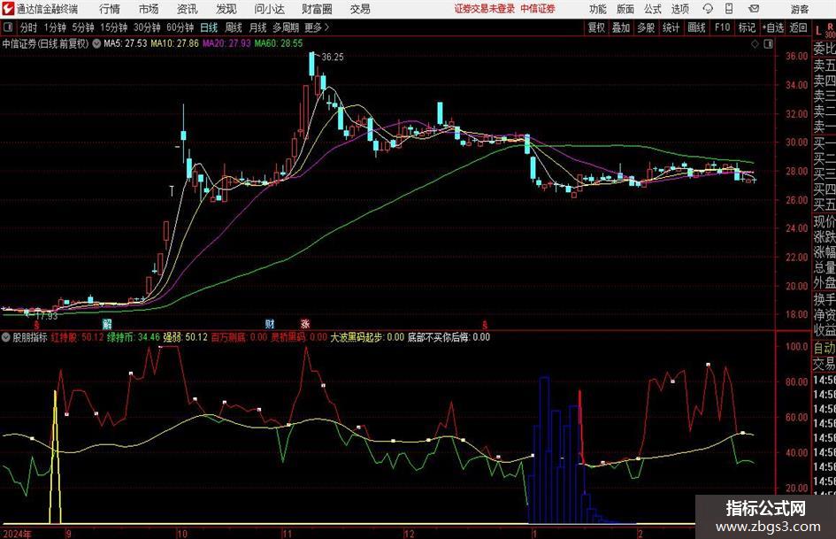The height and width of the screenshot is (539, 836).
Task: Open the 股朋指标 indicator settings circle
Action: (x=6, y=337)
